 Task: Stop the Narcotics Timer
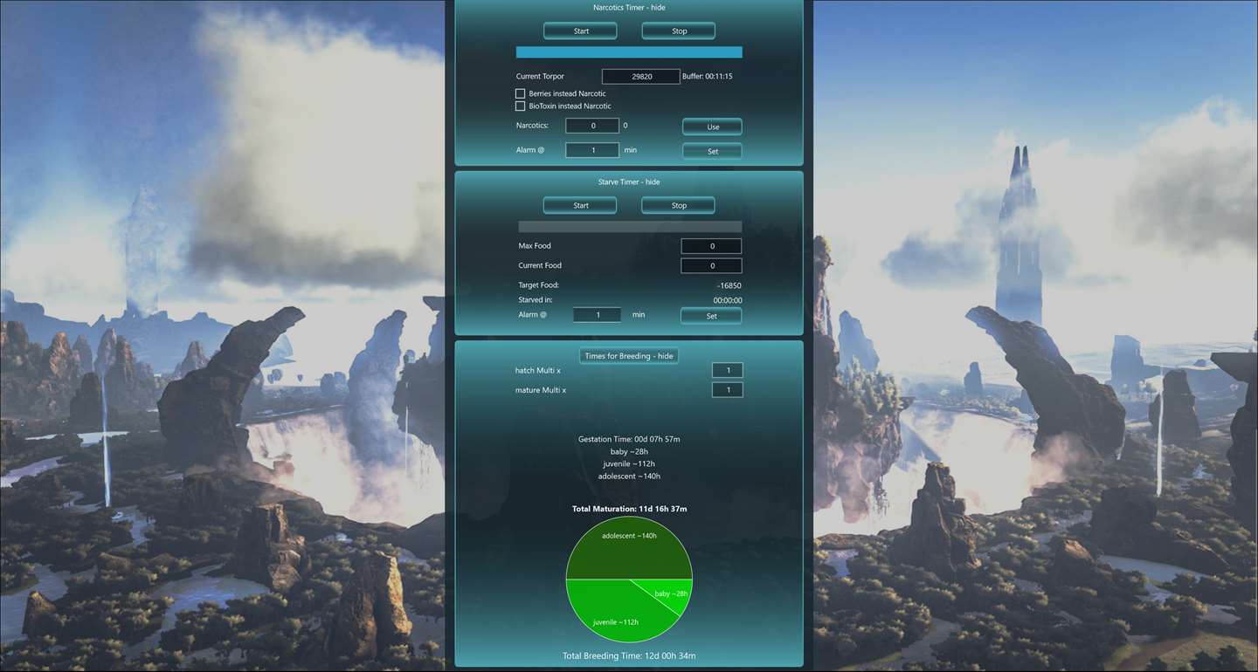point(679,31)
